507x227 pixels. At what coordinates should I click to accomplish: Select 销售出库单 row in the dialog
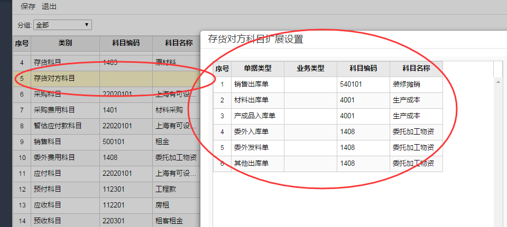tap(257, 84)
